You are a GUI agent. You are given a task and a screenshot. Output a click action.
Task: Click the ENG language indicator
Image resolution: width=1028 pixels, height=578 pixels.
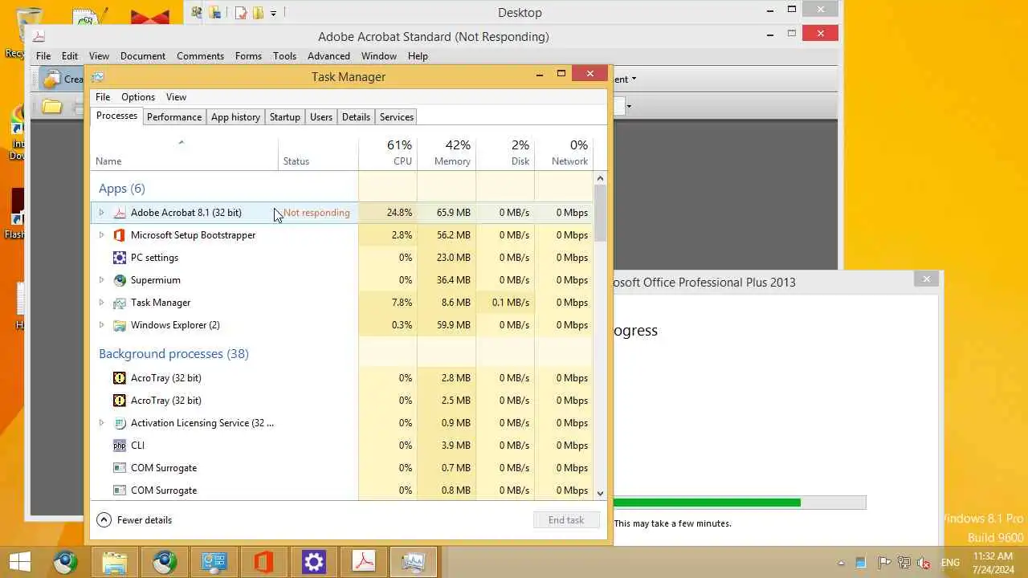(950, 563)
